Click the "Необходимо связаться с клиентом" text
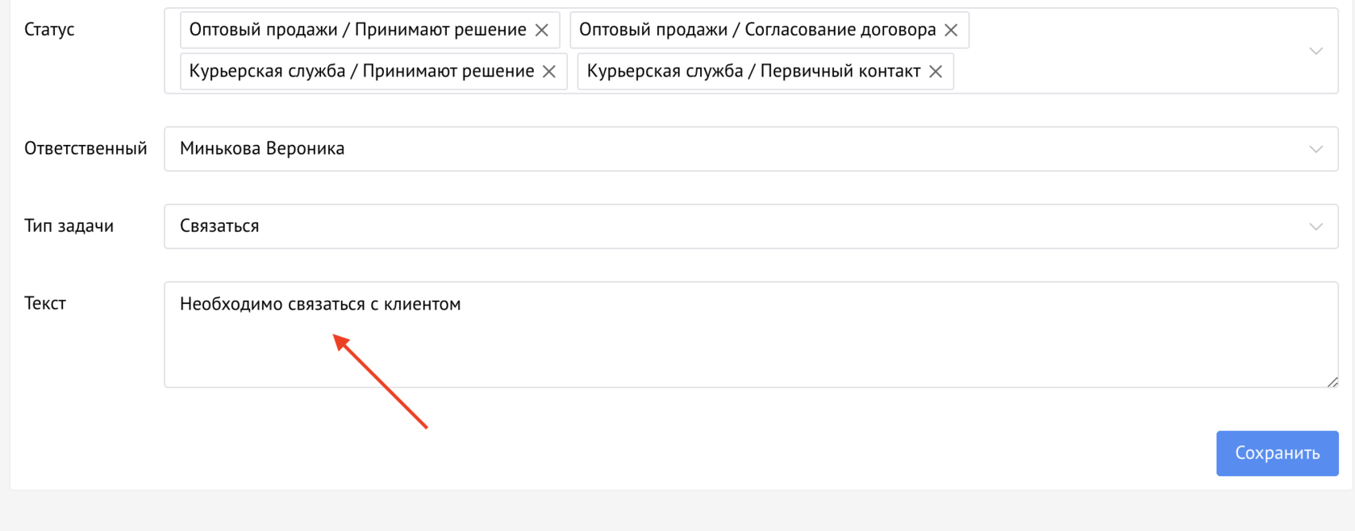The image size is (1355, 531). [319, 304]
